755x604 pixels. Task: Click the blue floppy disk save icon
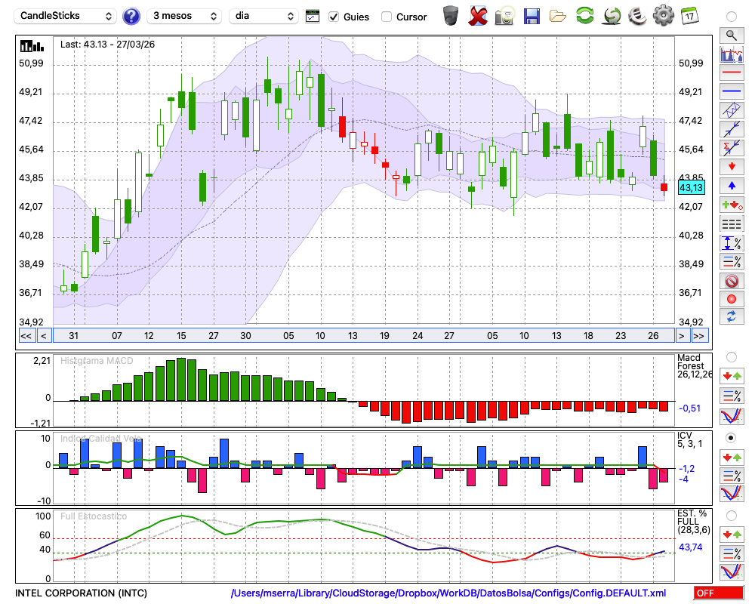coord(532,16)
